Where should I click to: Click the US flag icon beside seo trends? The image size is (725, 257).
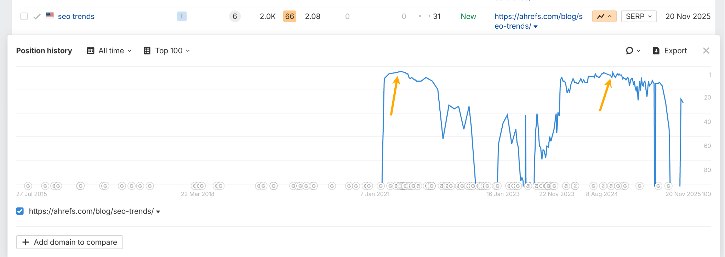[50, 15]
